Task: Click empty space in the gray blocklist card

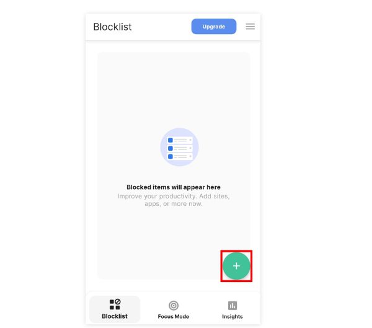Action: click(x=174, y=90)
